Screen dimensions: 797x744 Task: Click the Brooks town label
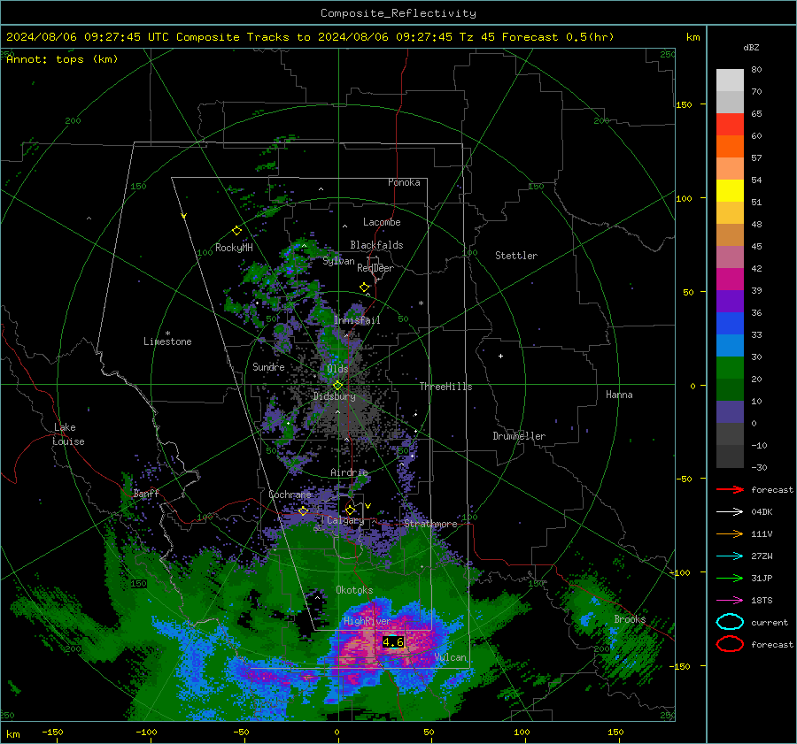(630, 619)
